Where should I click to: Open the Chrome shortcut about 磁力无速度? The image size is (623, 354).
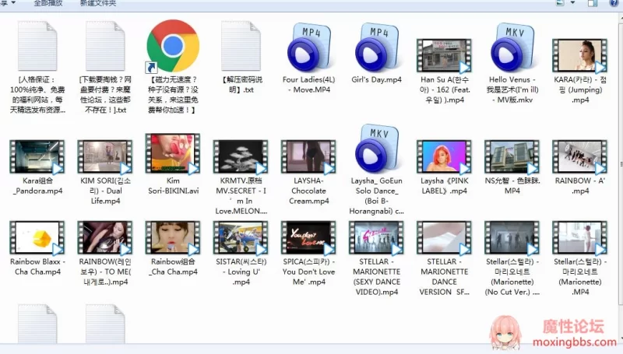point(173,46)
